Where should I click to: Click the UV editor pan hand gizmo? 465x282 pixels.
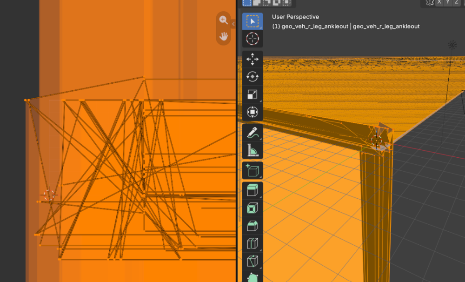point(223,37)
